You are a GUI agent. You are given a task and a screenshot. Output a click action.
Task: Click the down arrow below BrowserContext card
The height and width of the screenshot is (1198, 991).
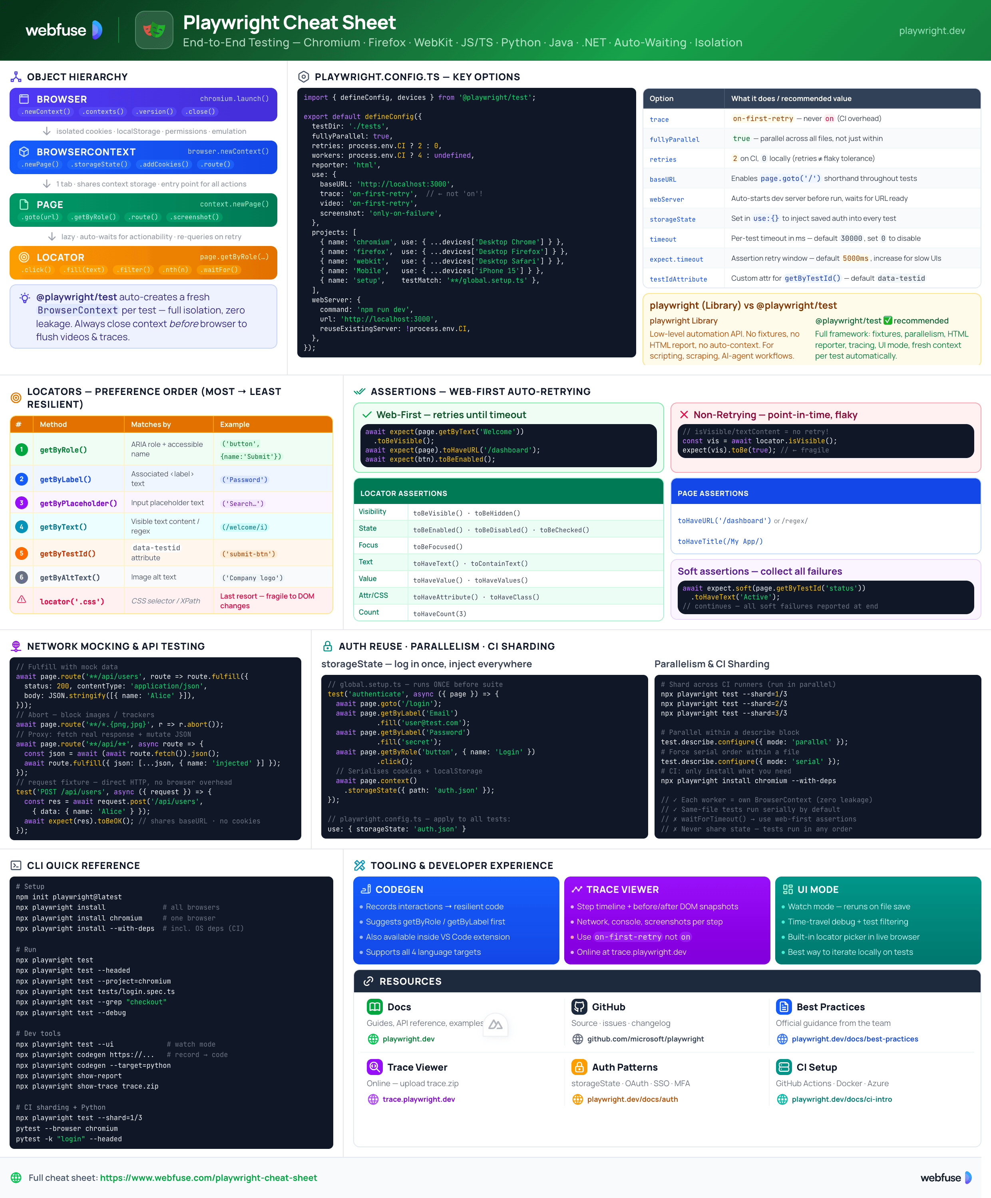47,184
